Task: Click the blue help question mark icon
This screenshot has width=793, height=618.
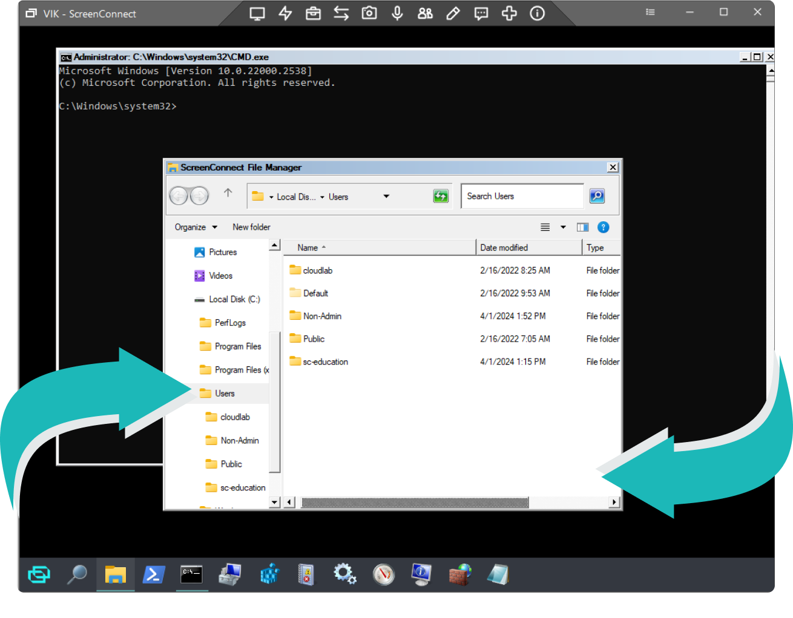Action: pos(603,227)
